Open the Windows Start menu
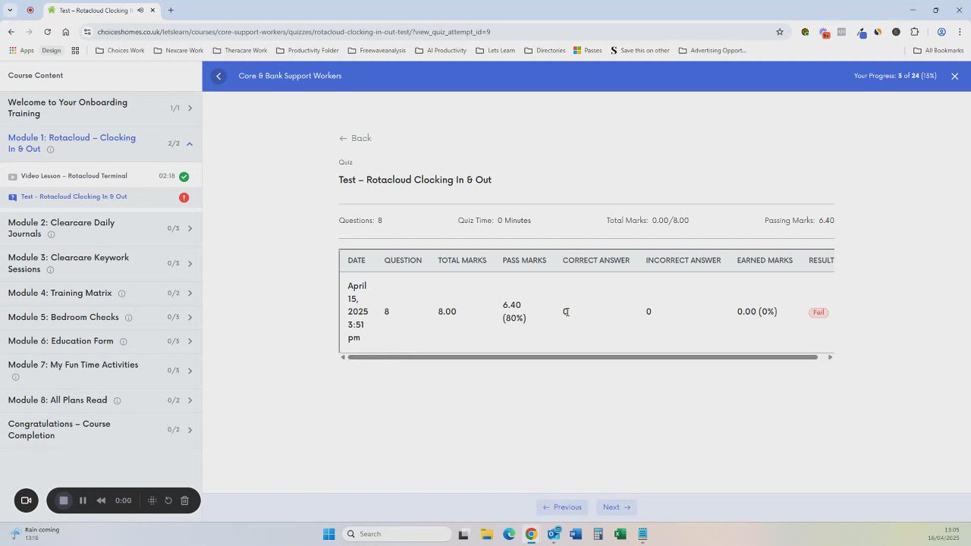This screenshot has width=971, height=546. pyautogui.click(x=328, y=534)
